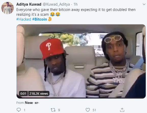147x113 pixels.
Task: Follow the #Hacked hashtag link
Action: point(24,19)
